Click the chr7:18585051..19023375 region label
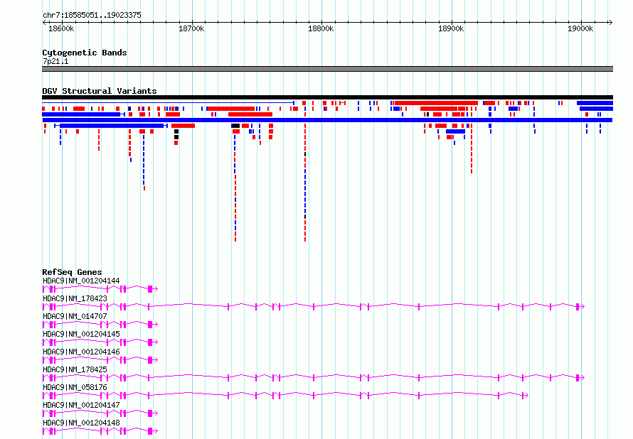The image size is (633, 439). tap(92, 16)
